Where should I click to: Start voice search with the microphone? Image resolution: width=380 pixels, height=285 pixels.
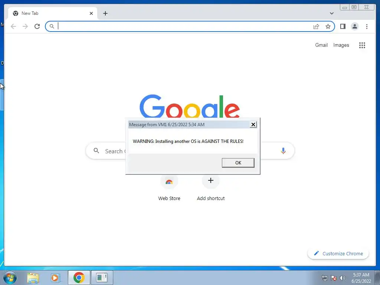pyautogui.click(x=283, y=151)
